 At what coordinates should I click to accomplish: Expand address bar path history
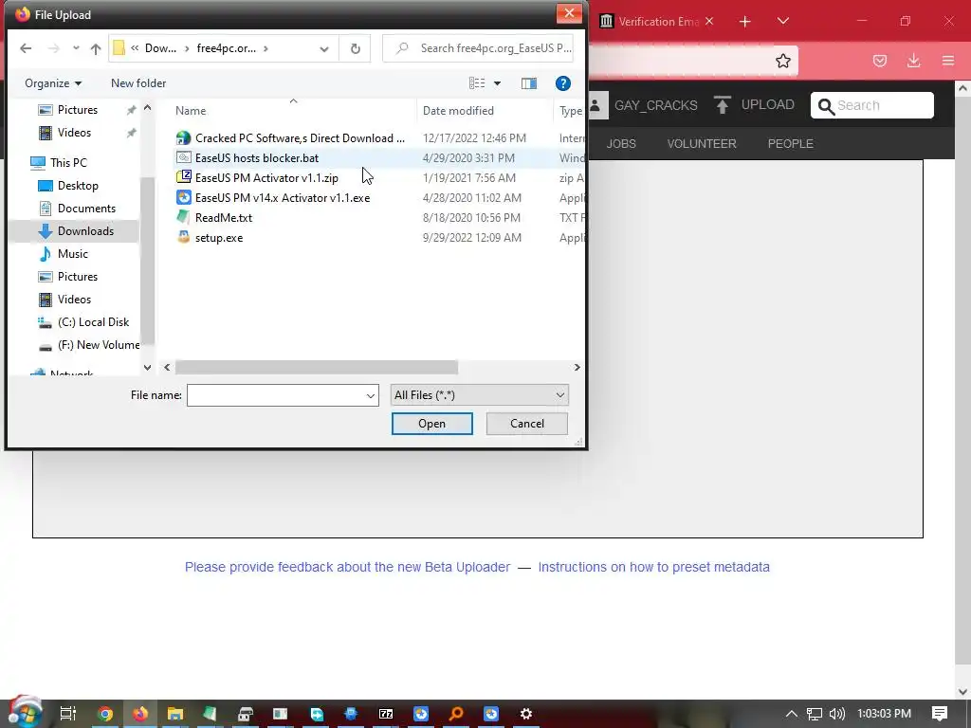[x=324, y=48]
